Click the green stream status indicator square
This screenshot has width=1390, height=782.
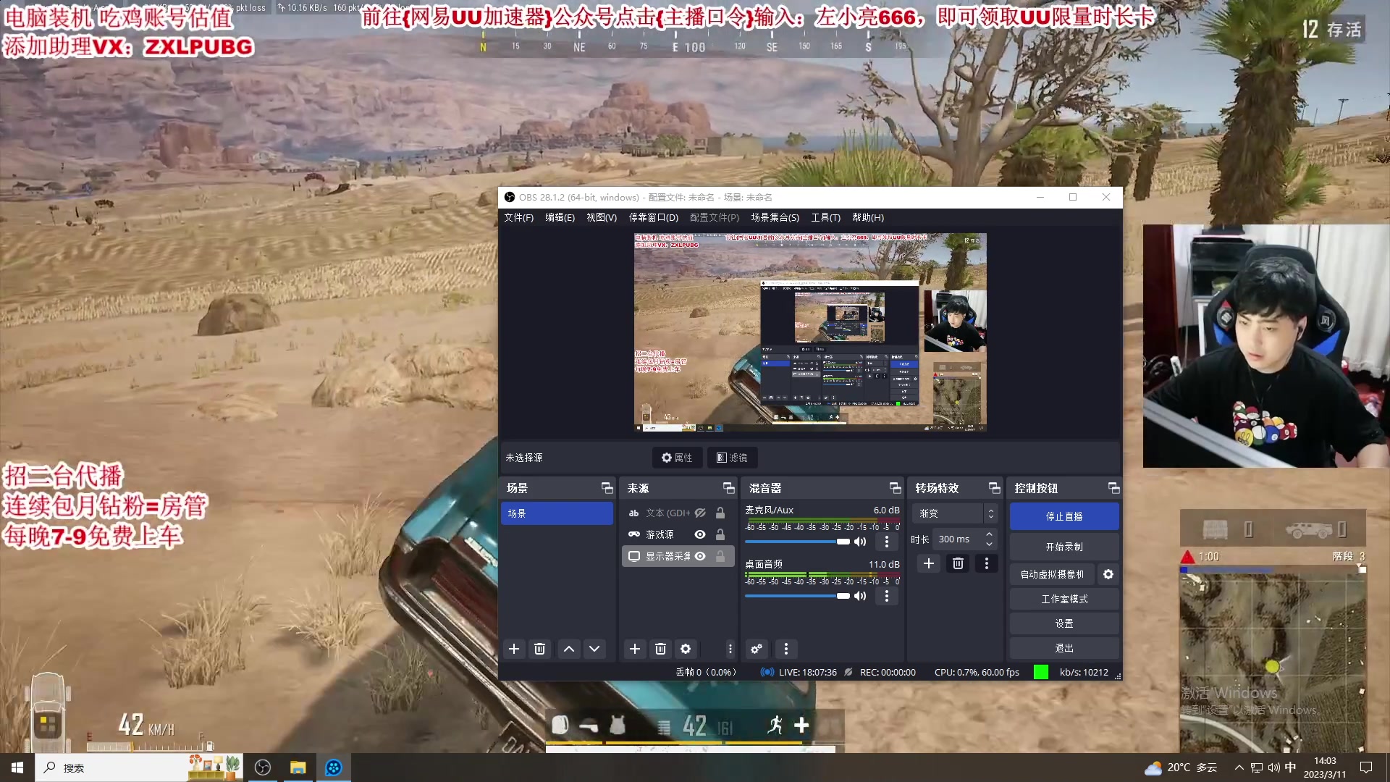point(1040,672)
